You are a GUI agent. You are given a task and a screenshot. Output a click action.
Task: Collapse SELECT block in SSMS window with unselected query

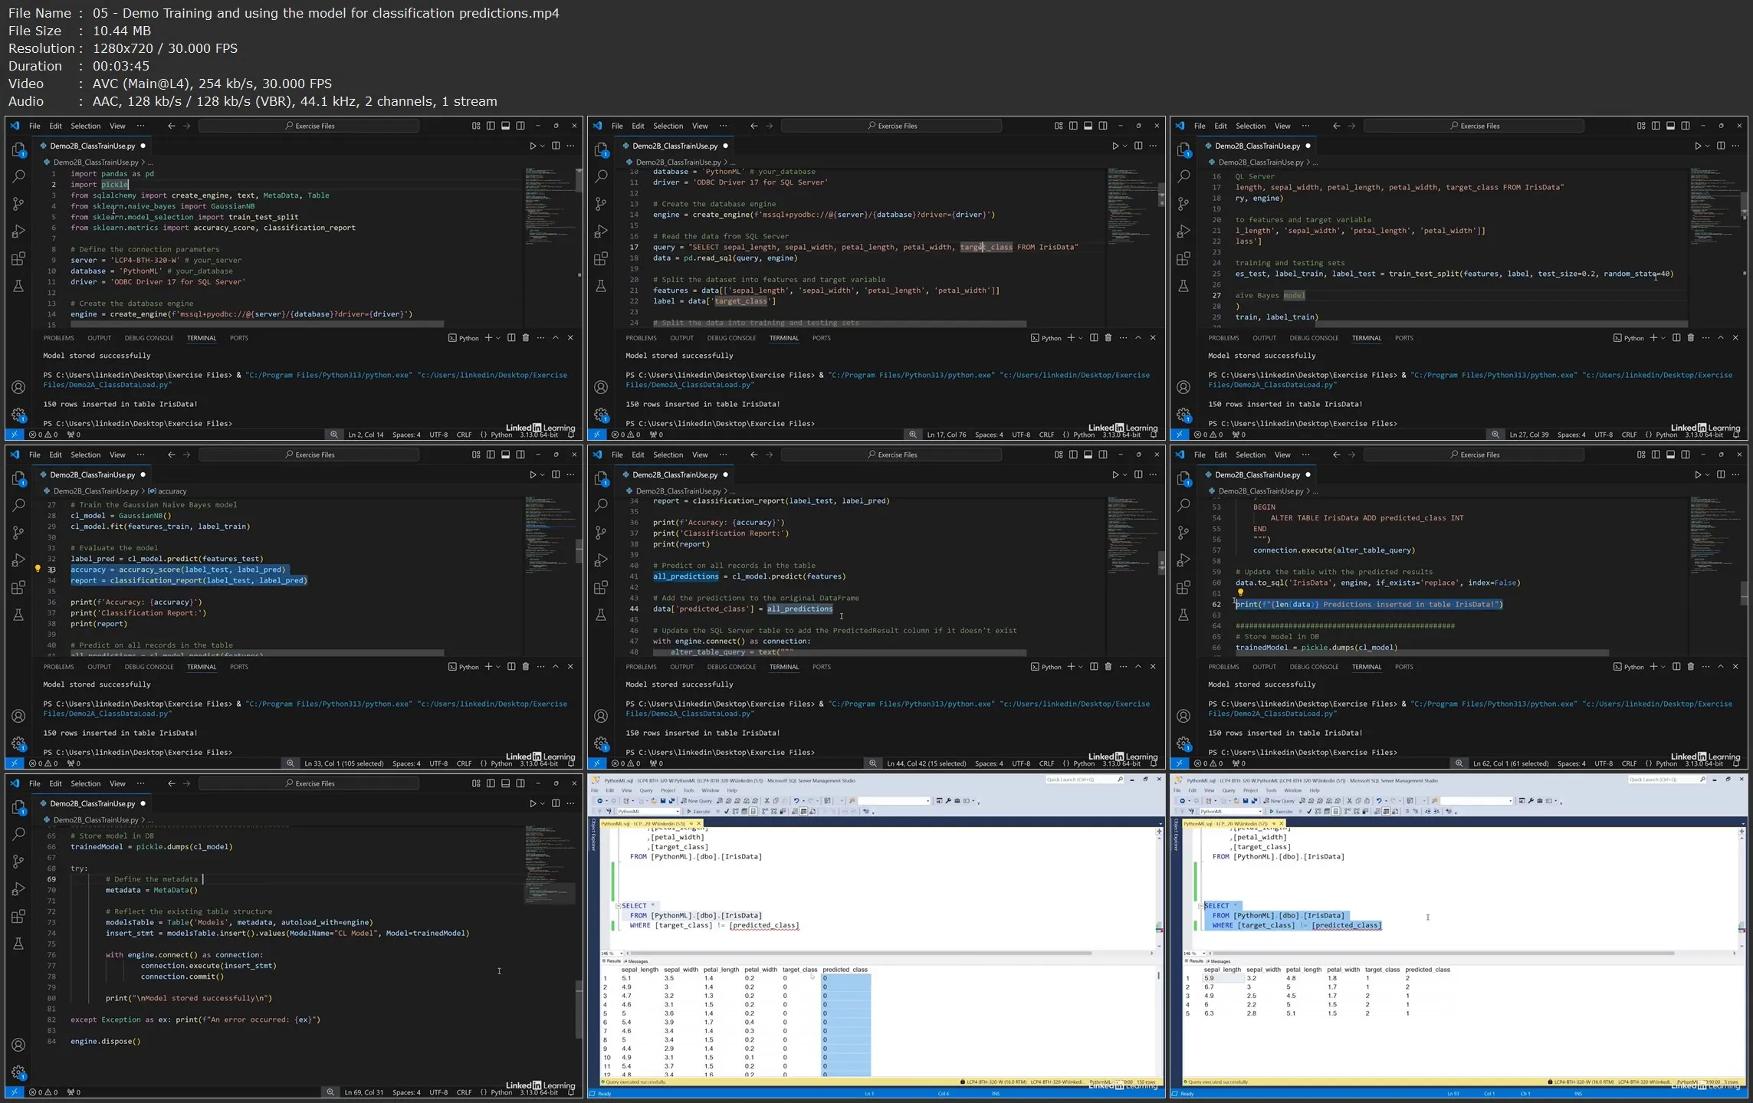point(618,906)
